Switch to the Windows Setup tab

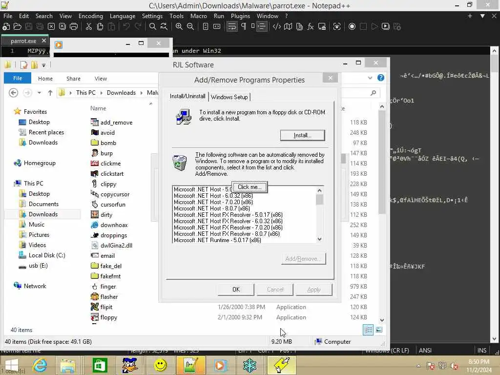coord(229,97)
